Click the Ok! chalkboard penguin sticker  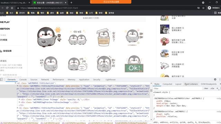pos(134,64)
